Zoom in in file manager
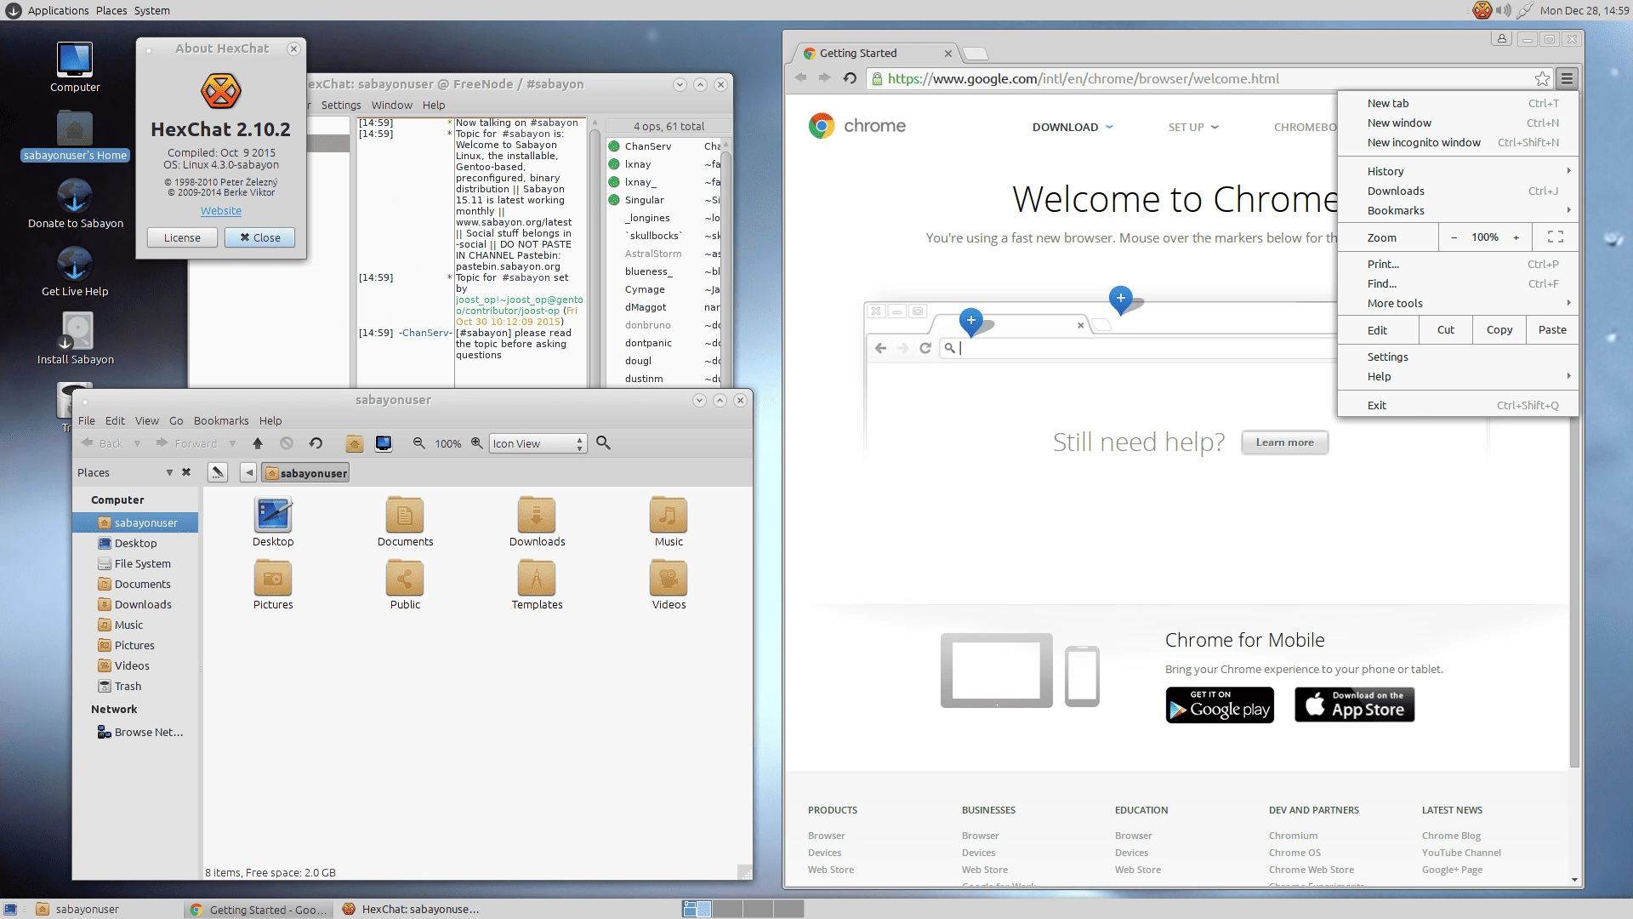 [x=477, y=443]
